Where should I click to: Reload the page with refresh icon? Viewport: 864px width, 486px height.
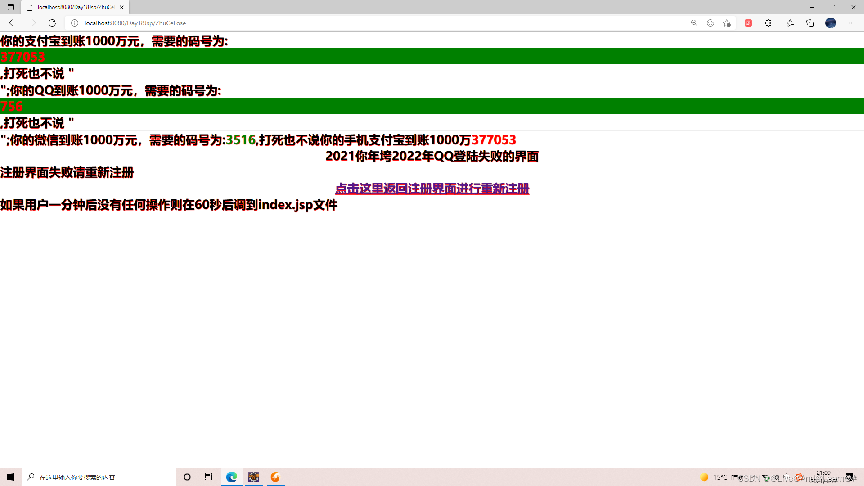coord(52,23)
